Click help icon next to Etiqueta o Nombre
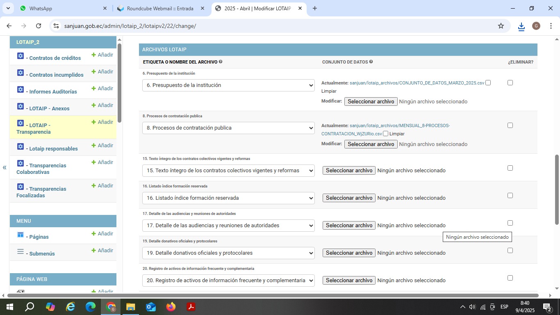The height and width of the screenshot is (315, 560). point(221,62)
